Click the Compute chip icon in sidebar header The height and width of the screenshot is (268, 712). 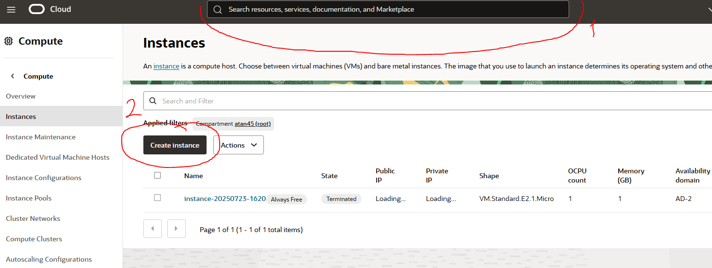pyautogui.click(x=8, y=41)
